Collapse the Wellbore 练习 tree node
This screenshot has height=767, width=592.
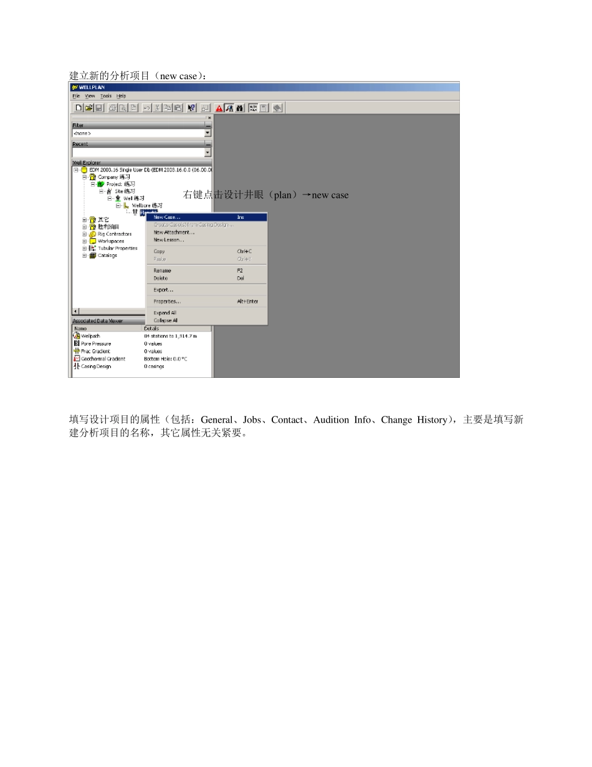[x=118, y=205]
